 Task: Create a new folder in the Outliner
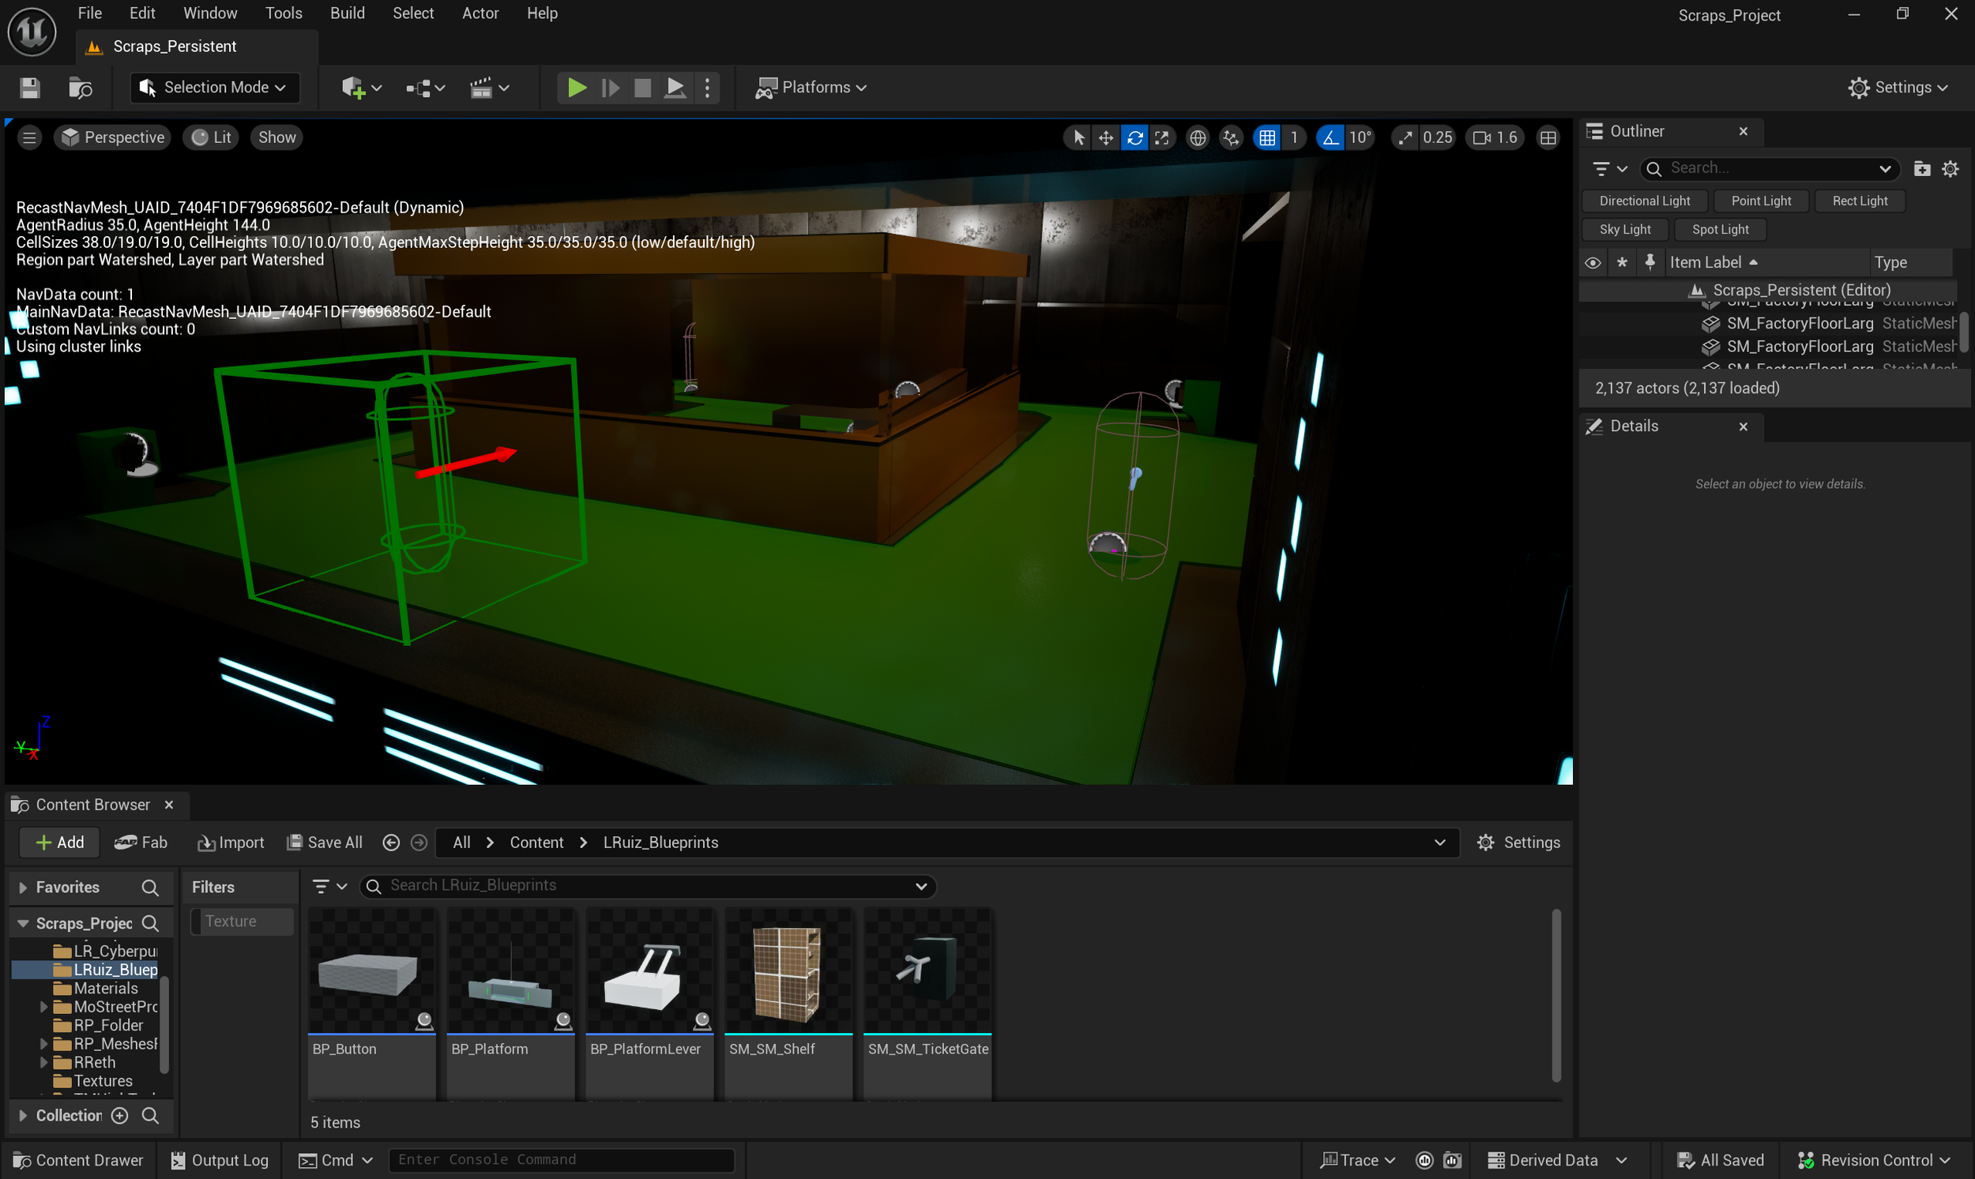coord(1922,168)
